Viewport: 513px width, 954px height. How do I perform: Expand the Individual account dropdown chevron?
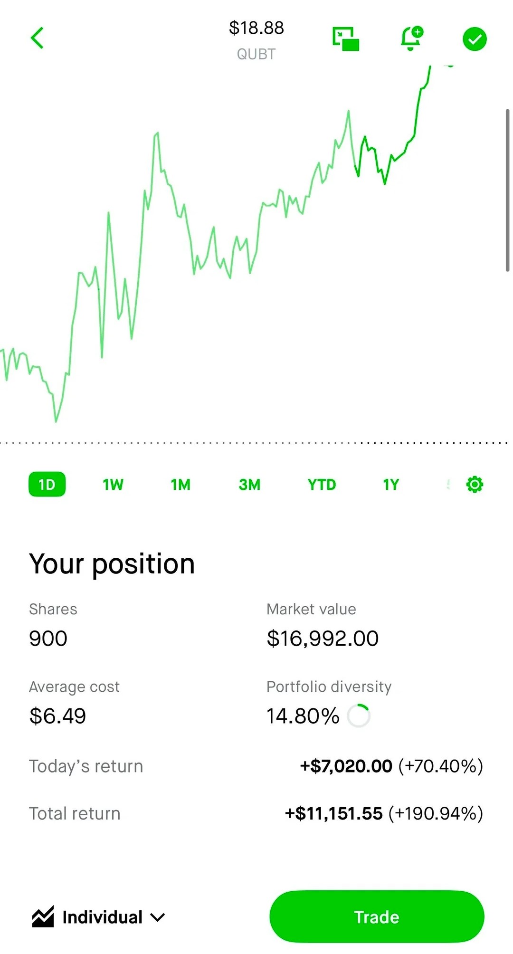158,917
